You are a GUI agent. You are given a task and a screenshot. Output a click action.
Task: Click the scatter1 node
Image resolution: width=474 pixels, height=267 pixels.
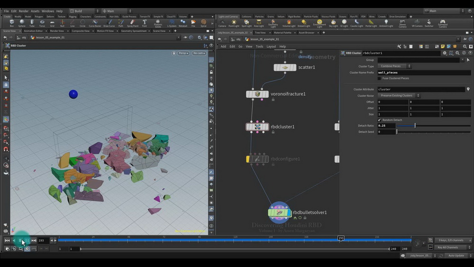[285, 67]
